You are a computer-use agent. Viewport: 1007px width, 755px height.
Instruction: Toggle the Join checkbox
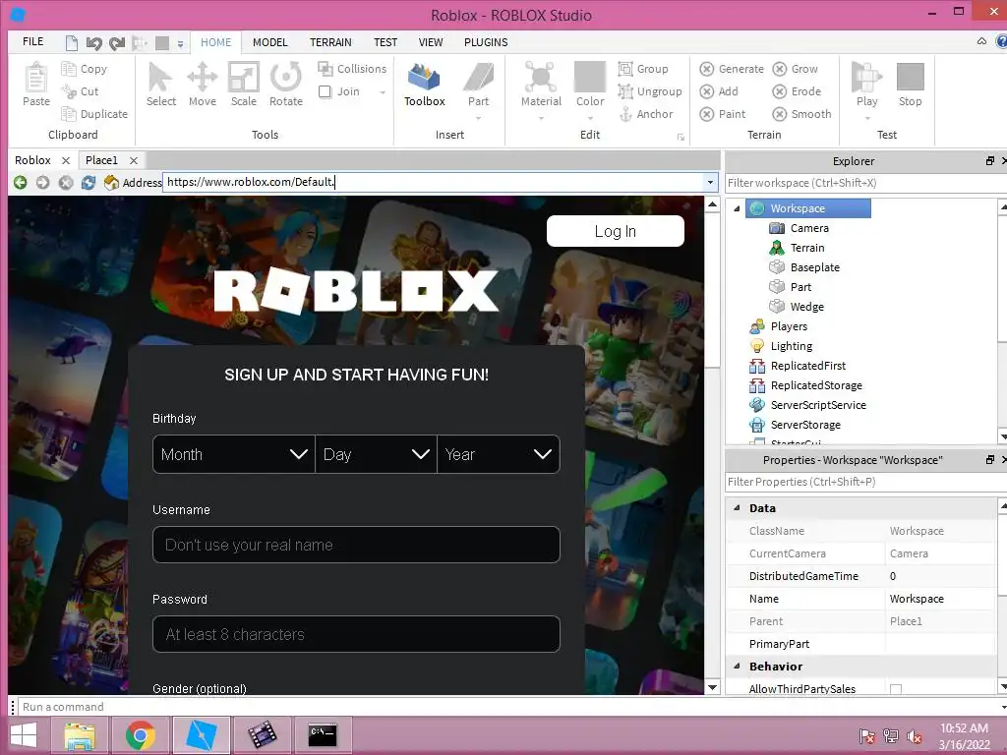[325, 91]
